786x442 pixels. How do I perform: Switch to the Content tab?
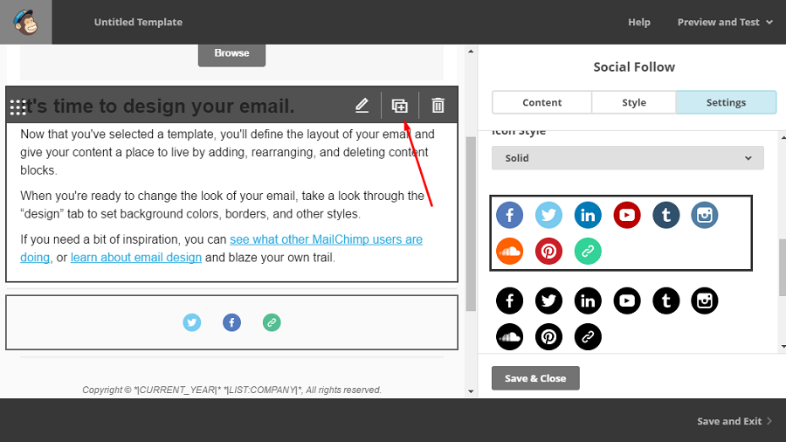[541, 102]
